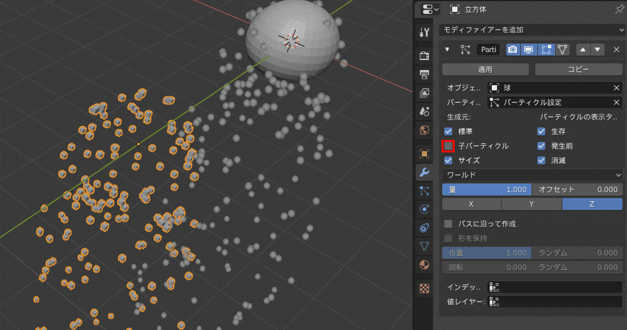Uncheck the 消滅 checkbox
Viewport: 627px width, 330px height.
(x=541, y=160)
